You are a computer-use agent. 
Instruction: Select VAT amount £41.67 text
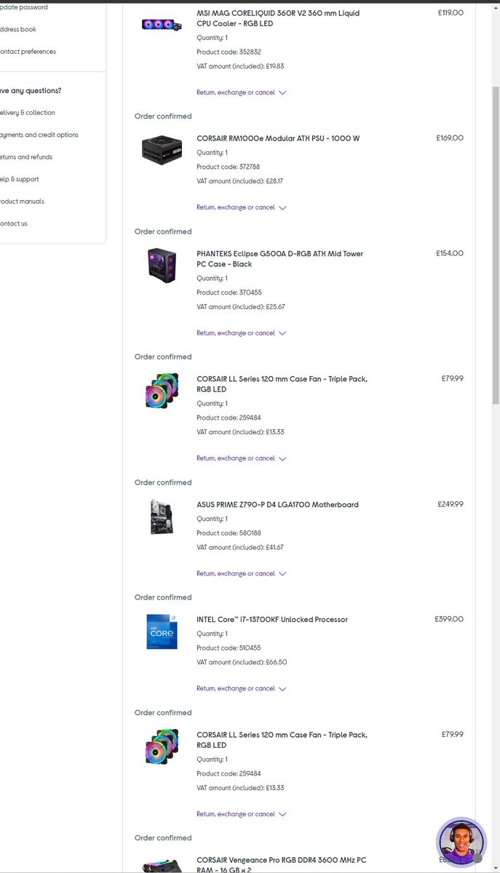[x=240, y=547]
